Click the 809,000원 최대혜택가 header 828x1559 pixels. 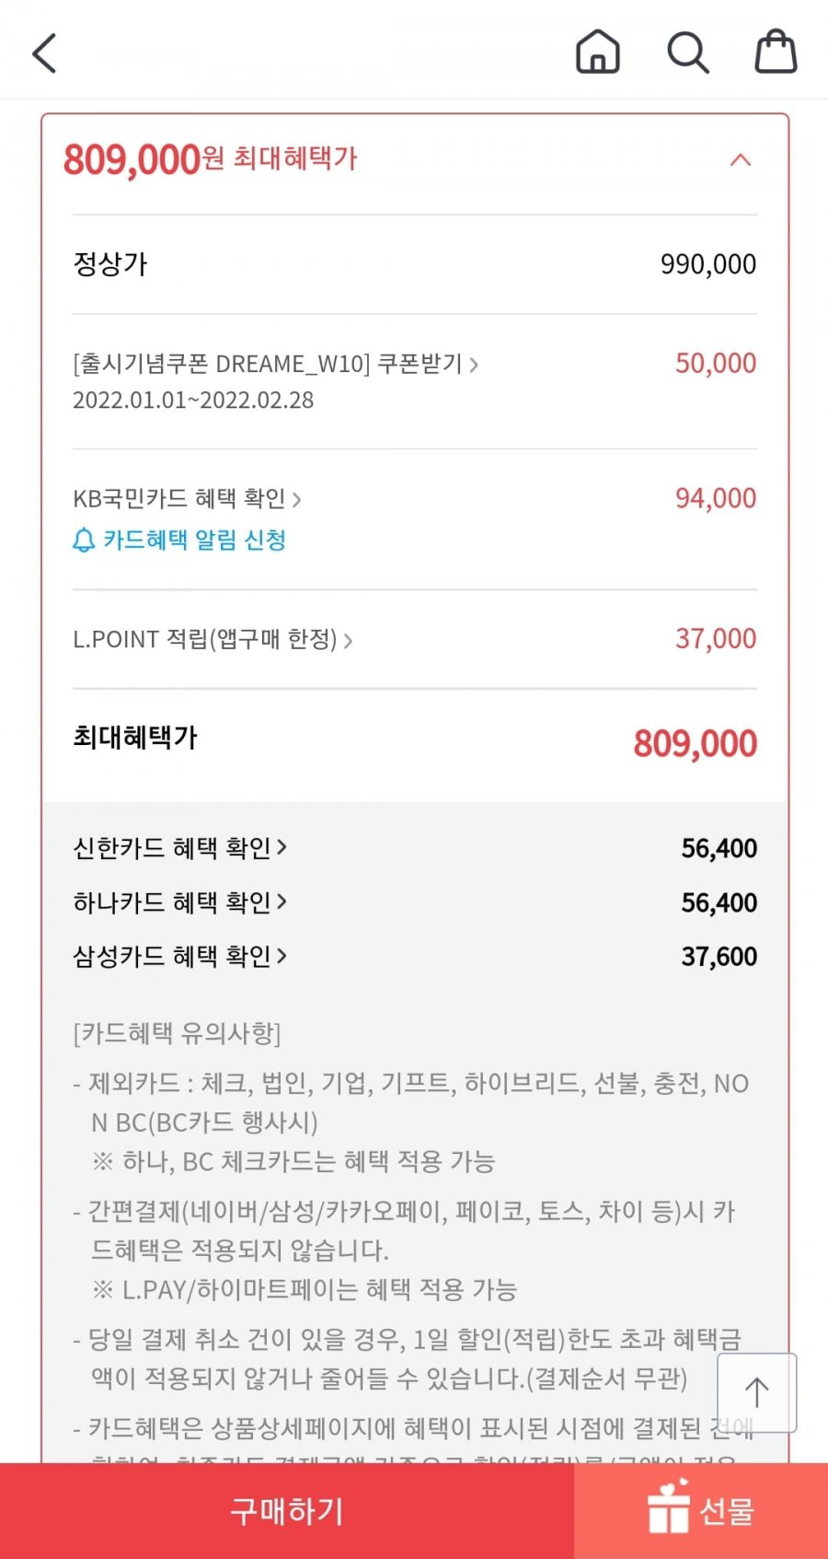pyautogui.click(x=210, y=159)
